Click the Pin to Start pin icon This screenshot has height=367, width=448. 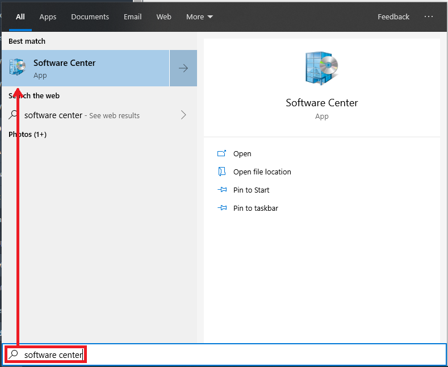click(x=222, y=190)
